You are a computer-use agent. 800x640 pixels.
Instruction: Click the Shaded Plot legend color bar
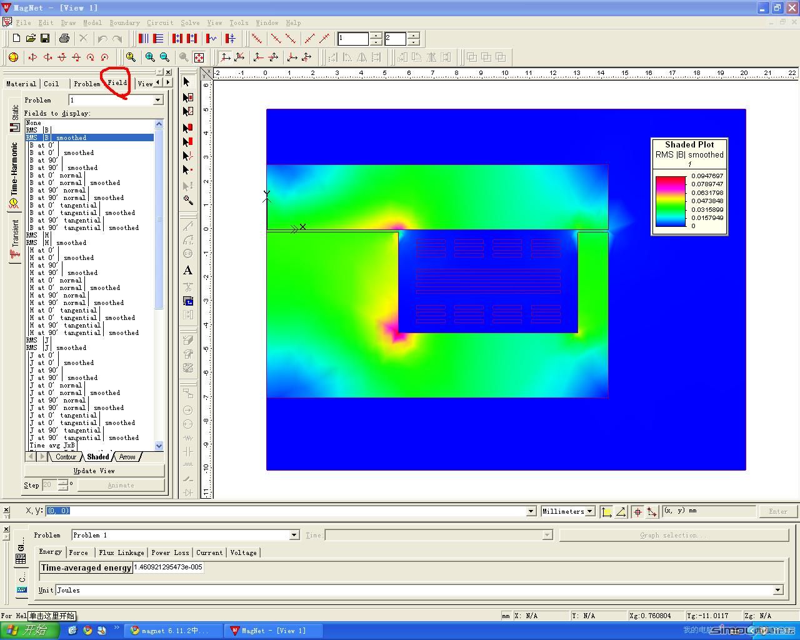point(671,201)
